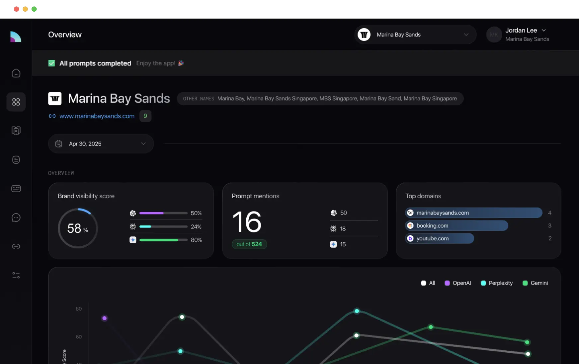This screenshot has width=579, height=364.
Task: Select marinabaysands.com domain bar
Action: (474, 213)
